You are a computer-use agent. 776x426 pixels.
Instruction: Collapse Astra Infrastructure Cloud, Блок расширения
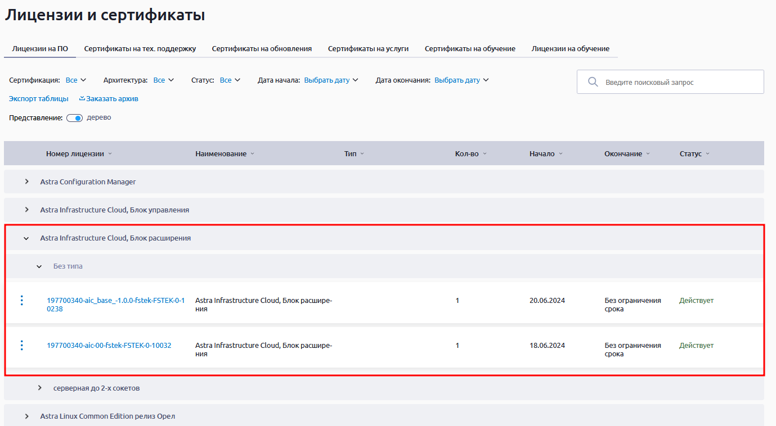click(x=26, y=238)
